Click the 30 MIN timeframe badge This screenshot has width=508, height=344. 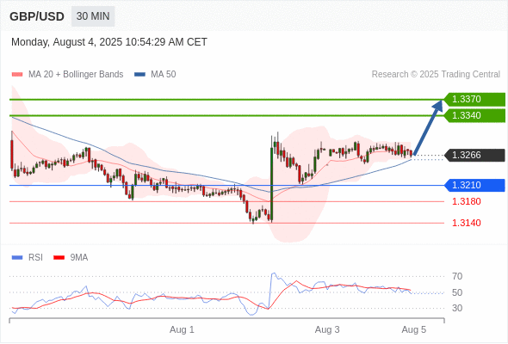click(93, 16)
